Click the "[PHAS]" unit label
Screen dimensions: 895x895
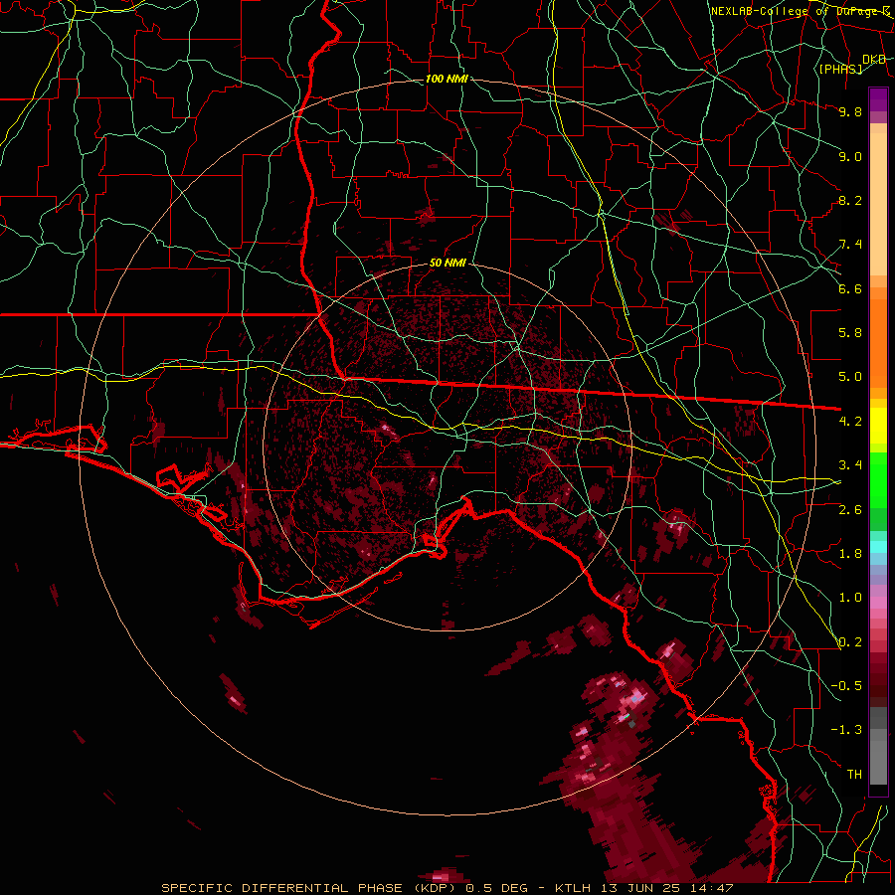tap(840, 69)
